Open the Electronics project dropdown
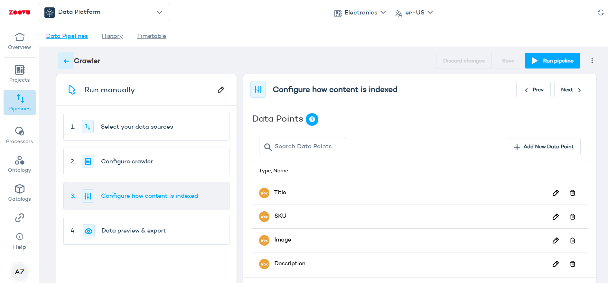Image resolution: width=608 pixels, height=283 pixels. (x=360, y=13)
